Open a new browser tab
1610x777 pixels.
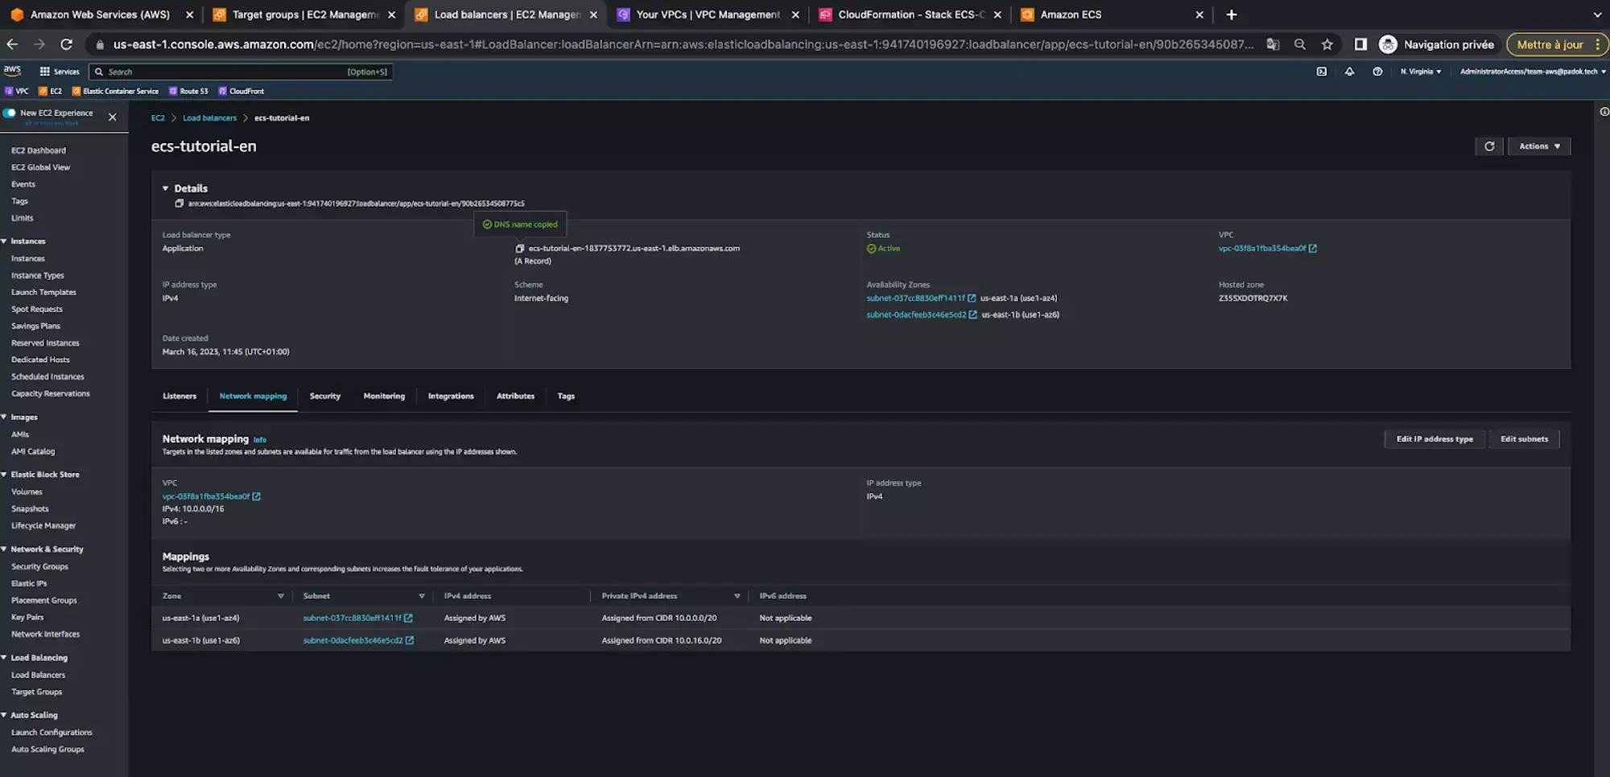point(1231,14)
